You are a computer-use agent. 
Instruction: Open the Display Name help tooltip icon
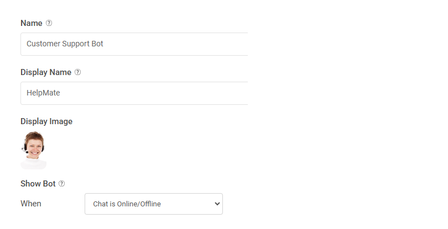click(x=77, y=72)
